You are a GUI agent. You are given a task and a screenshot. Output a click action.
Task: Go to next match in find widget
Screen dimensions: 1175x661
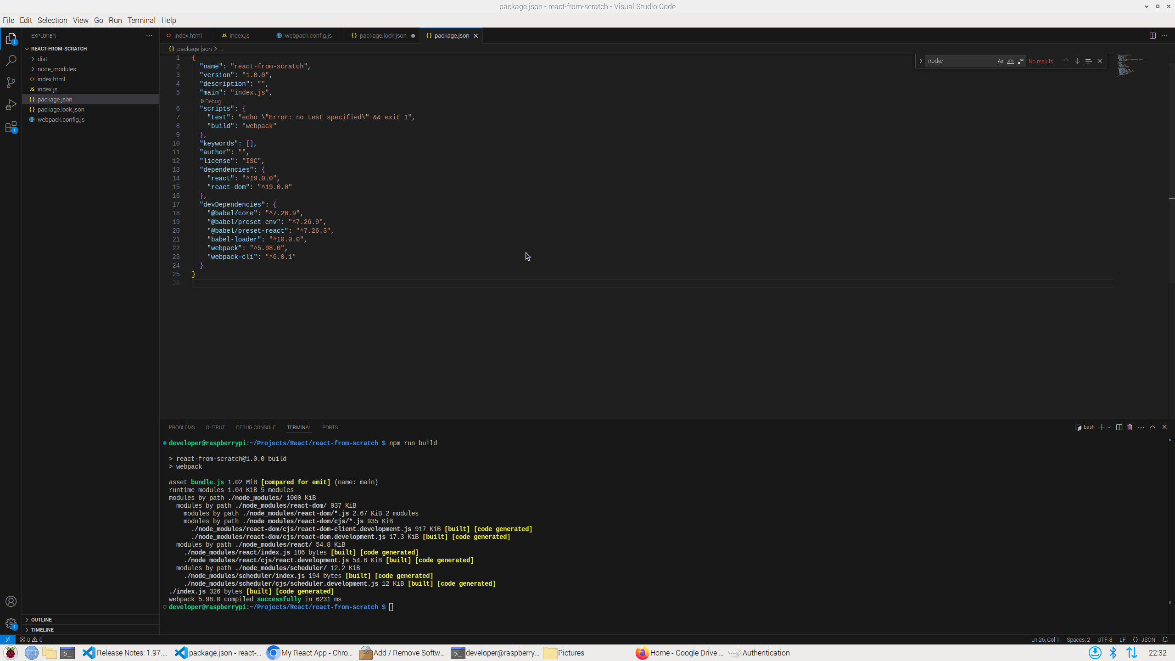[x=1077, y=61]
